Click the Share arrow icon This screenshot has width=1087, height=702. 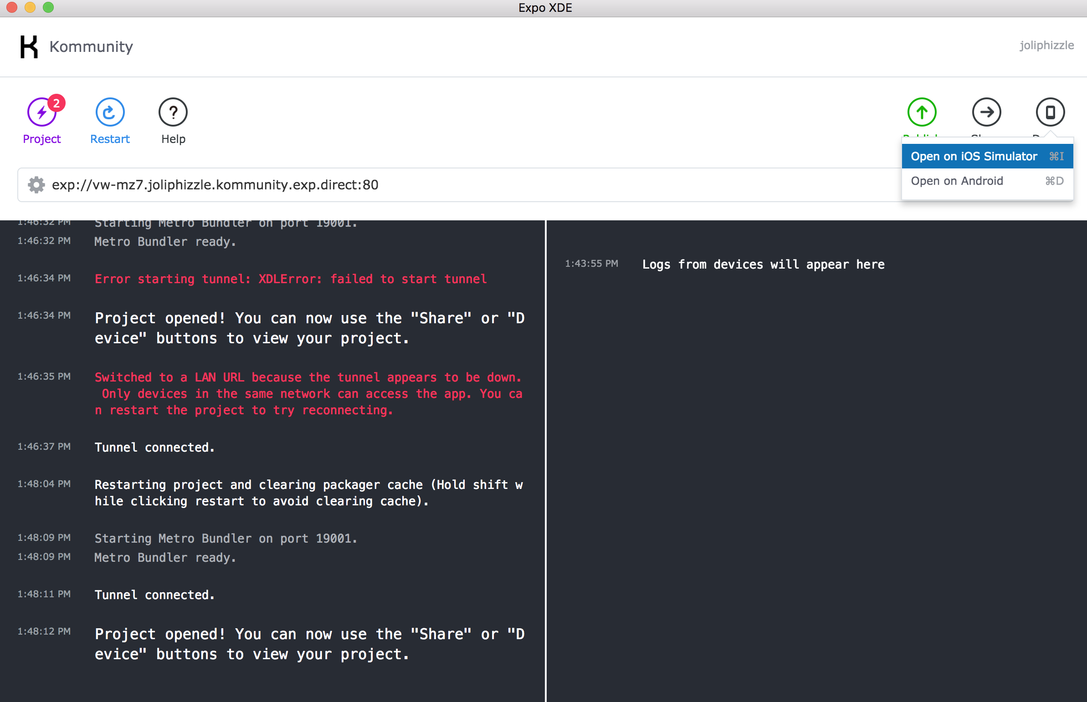point(986,112)
